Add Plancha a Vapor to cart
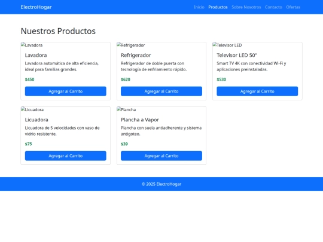Viewport: 323px width, 242px height. point(161,156)
